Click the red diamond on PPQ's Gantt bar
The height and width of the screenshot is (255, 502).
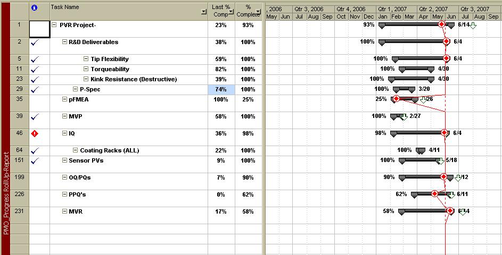[x=434, y=194]
